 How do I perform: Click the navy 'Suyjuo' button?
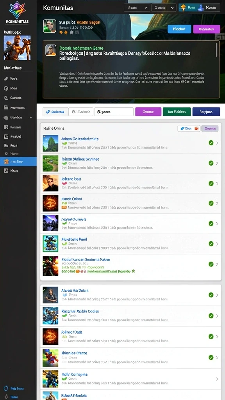click(x=206, y=112)
